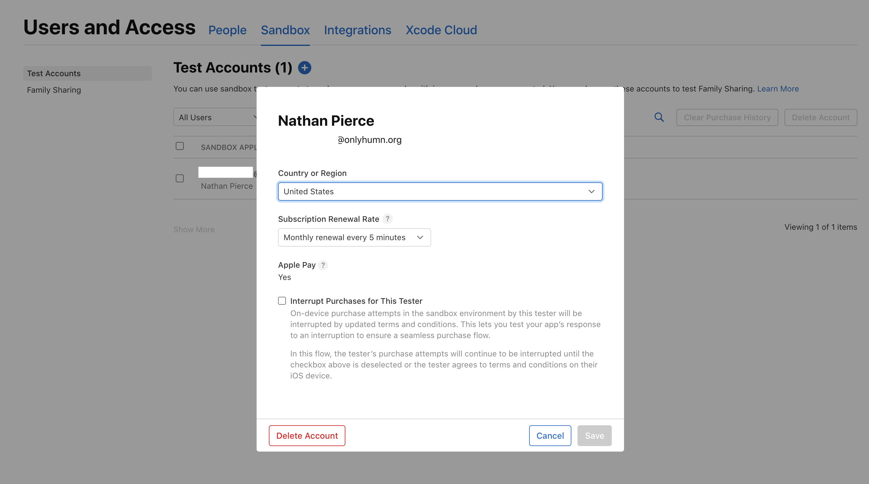The width and height of the screenshot is (869, 484).
Task: Open the Learn More link
Action: pos(777,89)
